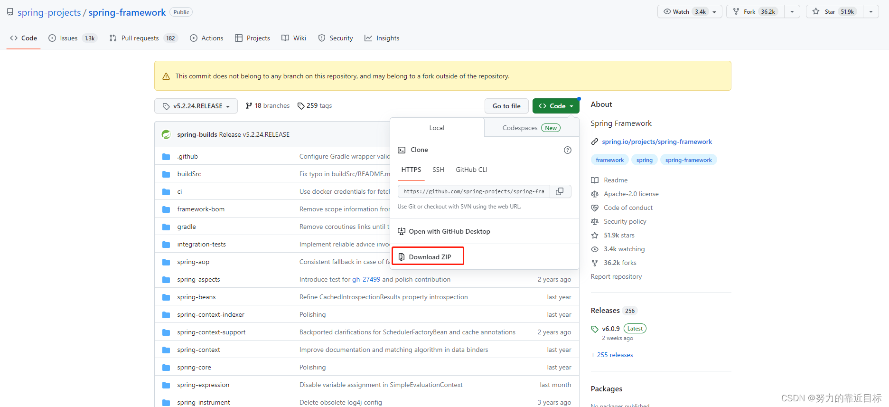The width and height of the screenshot is (889, 407).
Task: Open the Pull requests tab
Action: tap(143, 38)
